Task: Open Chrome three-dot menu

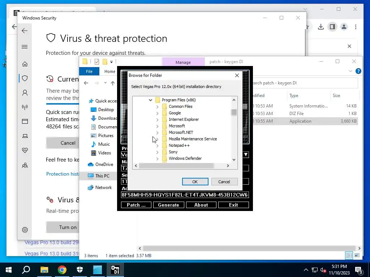Action: click(356, 27)
